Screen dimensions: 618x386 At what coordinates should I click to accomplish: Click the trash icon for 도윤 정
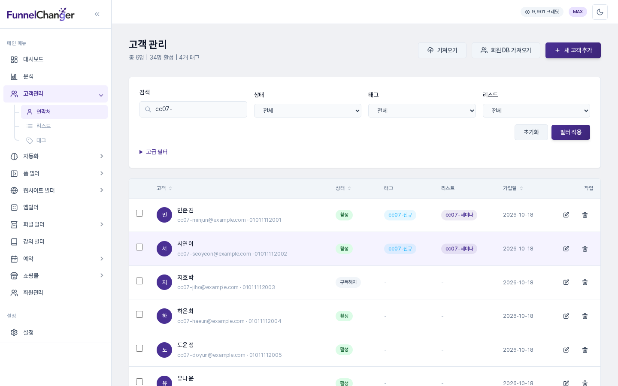coord(585,350)
